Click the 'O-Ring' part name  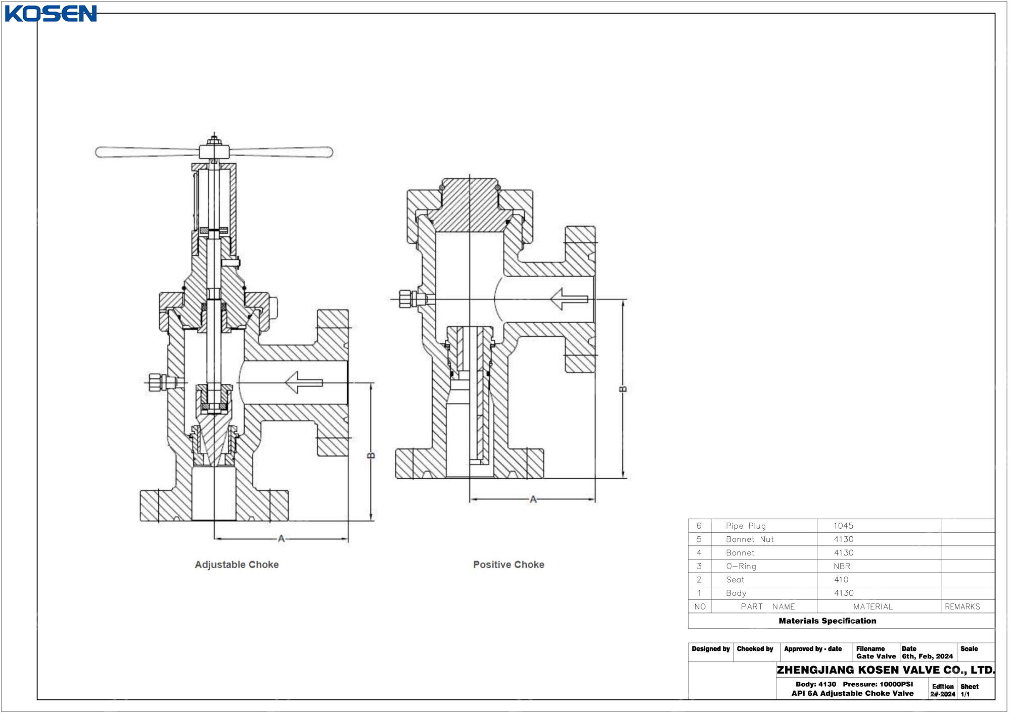pos(742,567)
